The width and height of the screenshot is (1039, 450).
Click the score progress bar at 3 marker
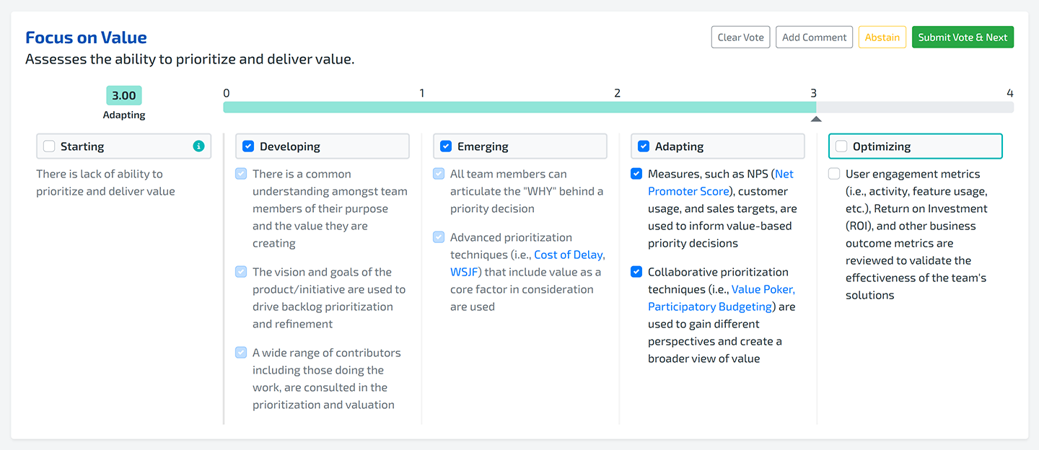(815, 107)
